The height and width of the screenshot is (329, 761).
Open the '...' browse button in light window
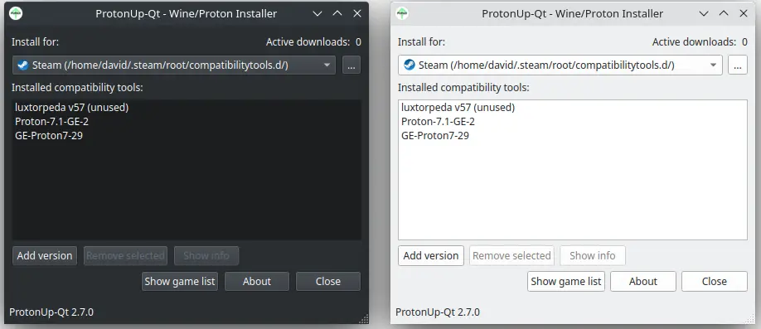pyautogui.click(x=738, y=65)
